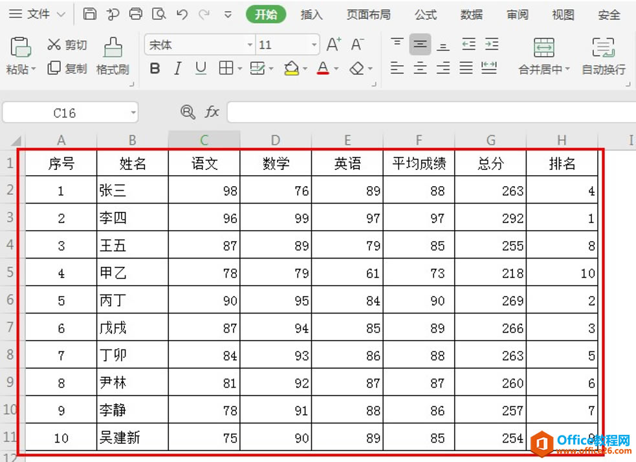Screen dimensions: 636x462
Task: Select column C header
Action: tap(204, 140)
